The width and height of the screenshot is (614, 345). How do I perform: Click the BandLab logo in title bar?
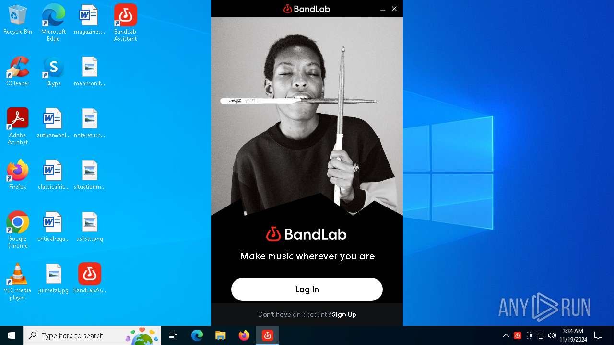307,9
